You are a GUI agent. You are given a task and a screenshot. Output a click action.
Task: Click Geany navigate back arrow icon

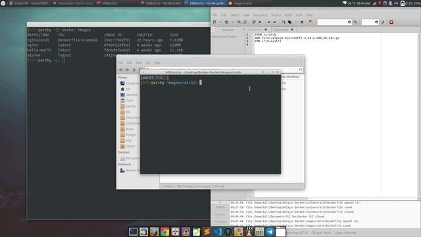click(x=269, y=22)
